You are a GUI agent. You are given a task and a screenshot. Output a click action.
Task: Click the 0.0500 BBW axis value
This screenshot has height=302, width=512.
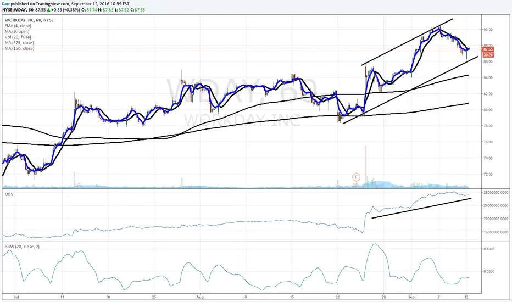pos(489,271)
